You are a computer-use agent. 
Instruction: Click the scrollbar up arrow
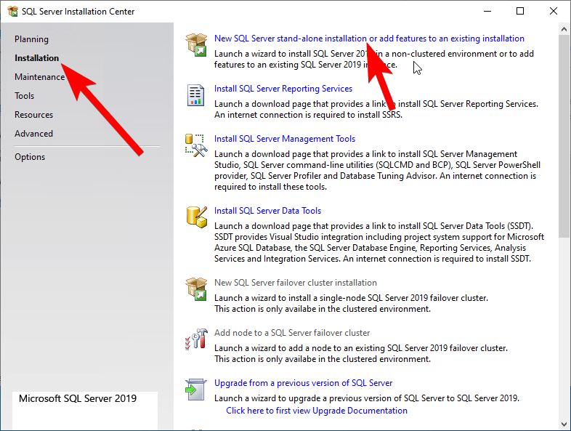[564, 29]
